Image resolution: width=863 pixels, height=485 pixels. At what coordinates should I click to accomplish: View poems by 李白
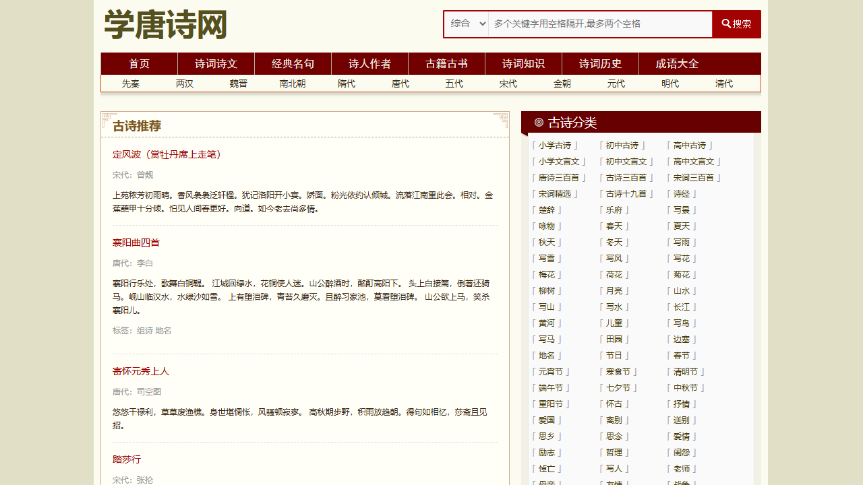[144, 263]
